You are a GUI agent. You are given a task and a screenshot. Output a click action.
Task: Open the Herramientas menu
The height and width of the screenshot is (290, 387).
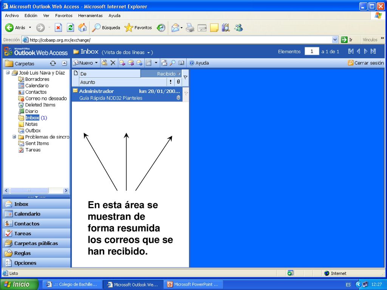click(x=90, y=15)
